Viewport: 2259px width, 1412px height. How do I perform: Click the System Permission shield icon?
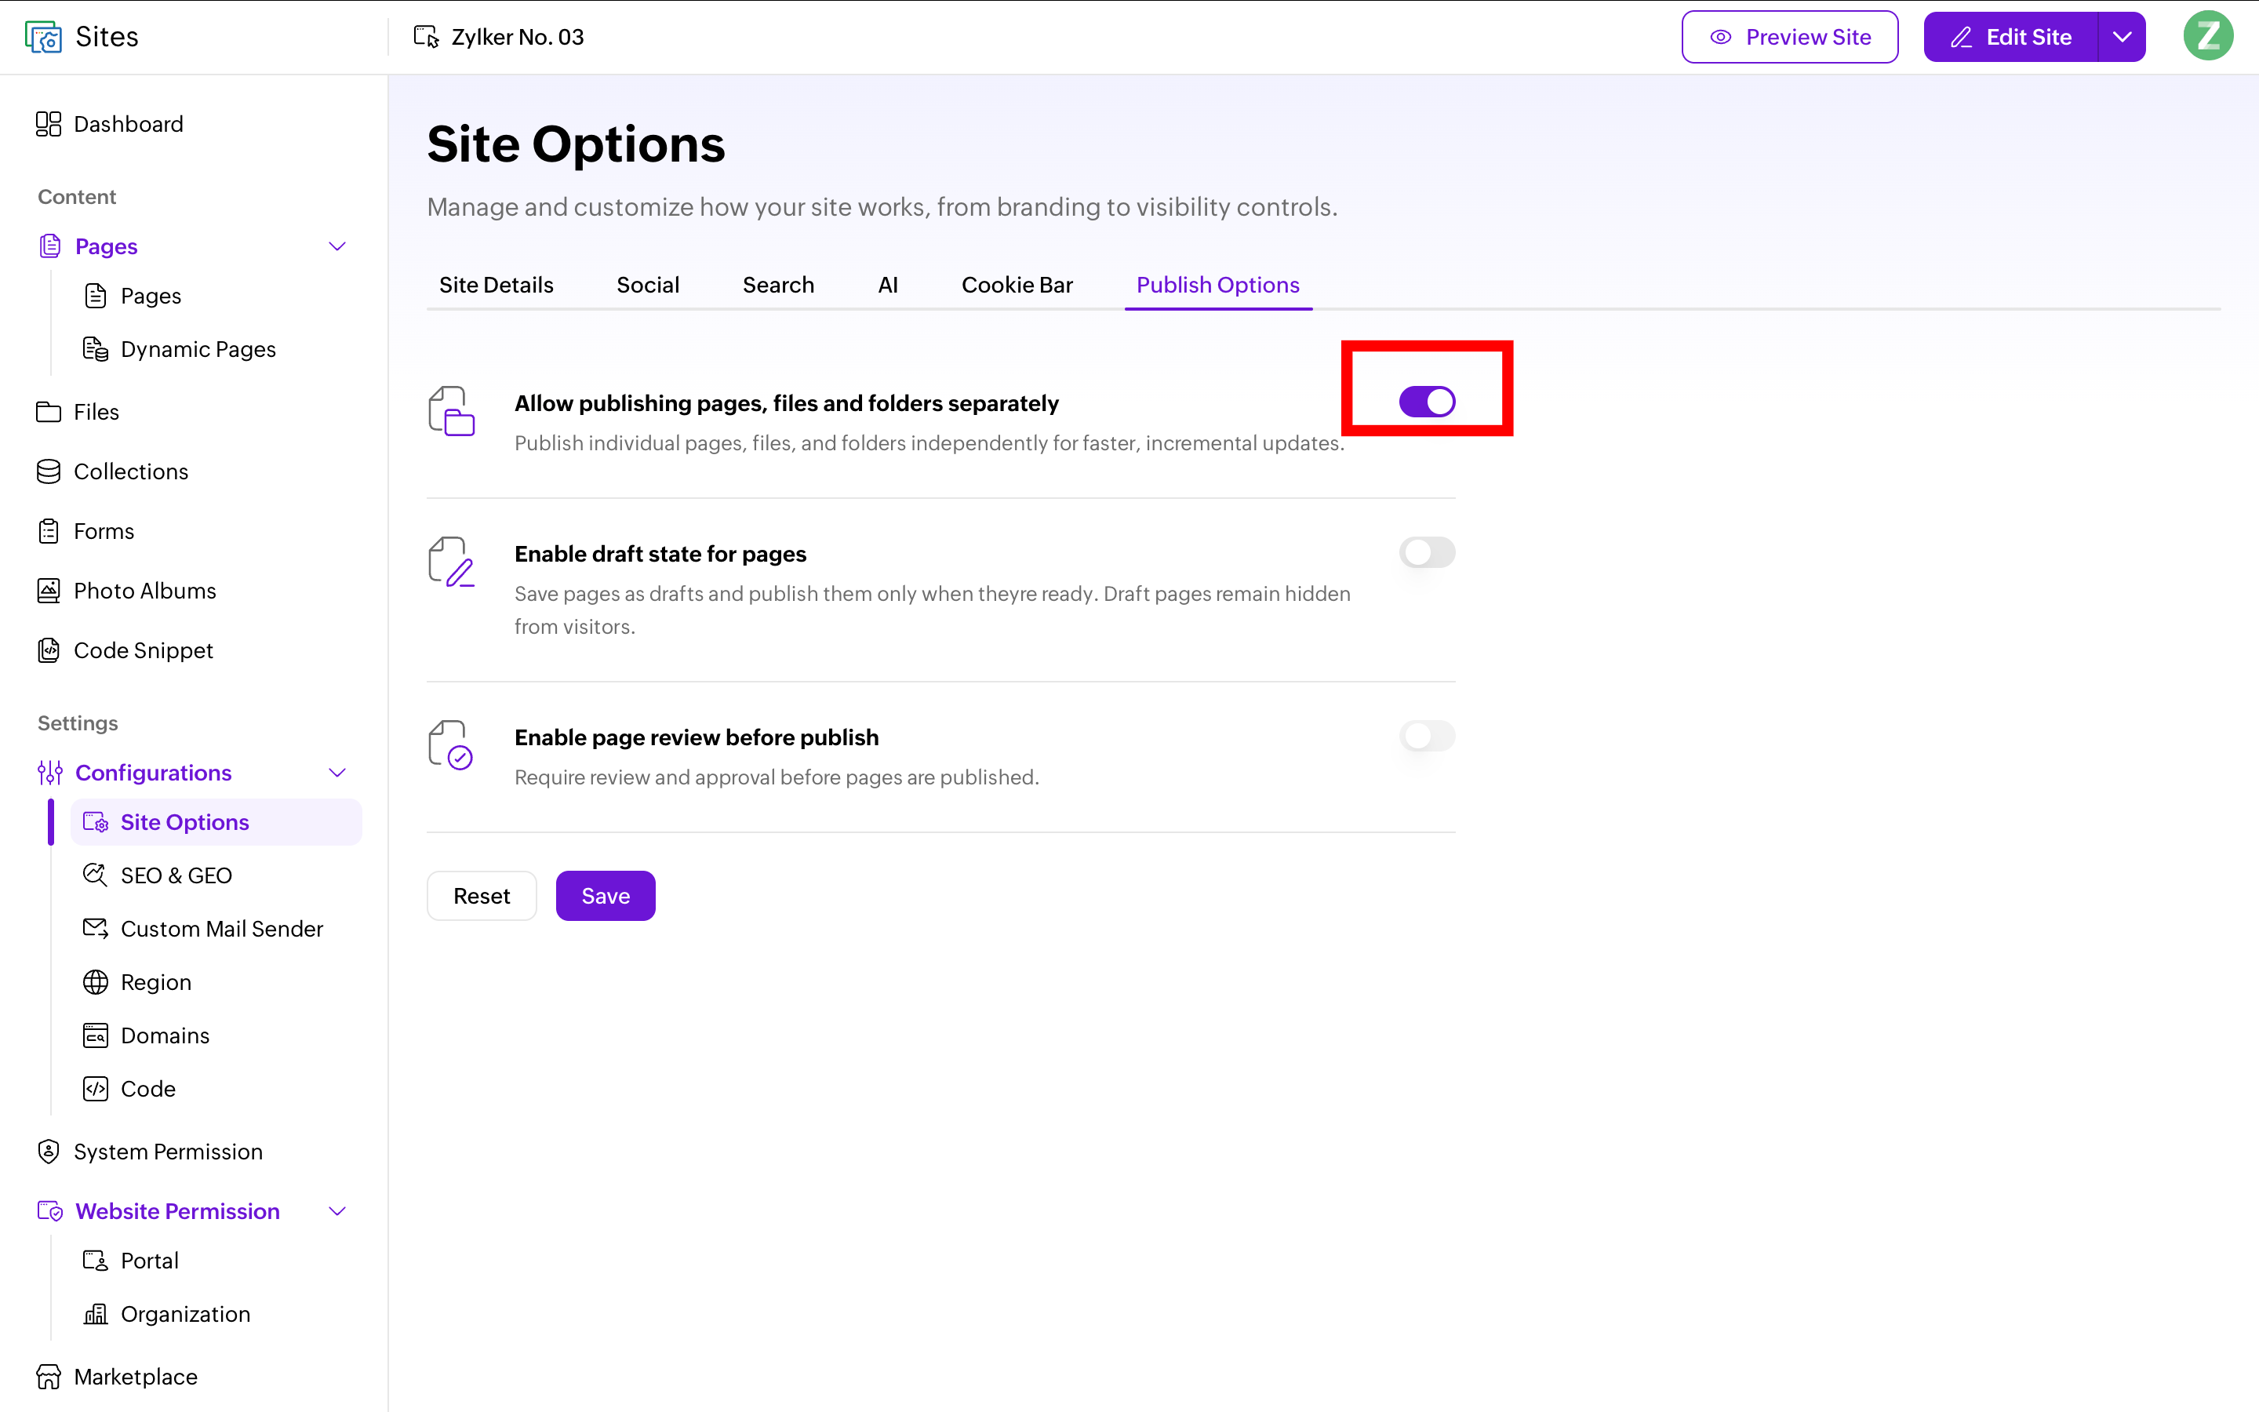[x=49, y=1152]
